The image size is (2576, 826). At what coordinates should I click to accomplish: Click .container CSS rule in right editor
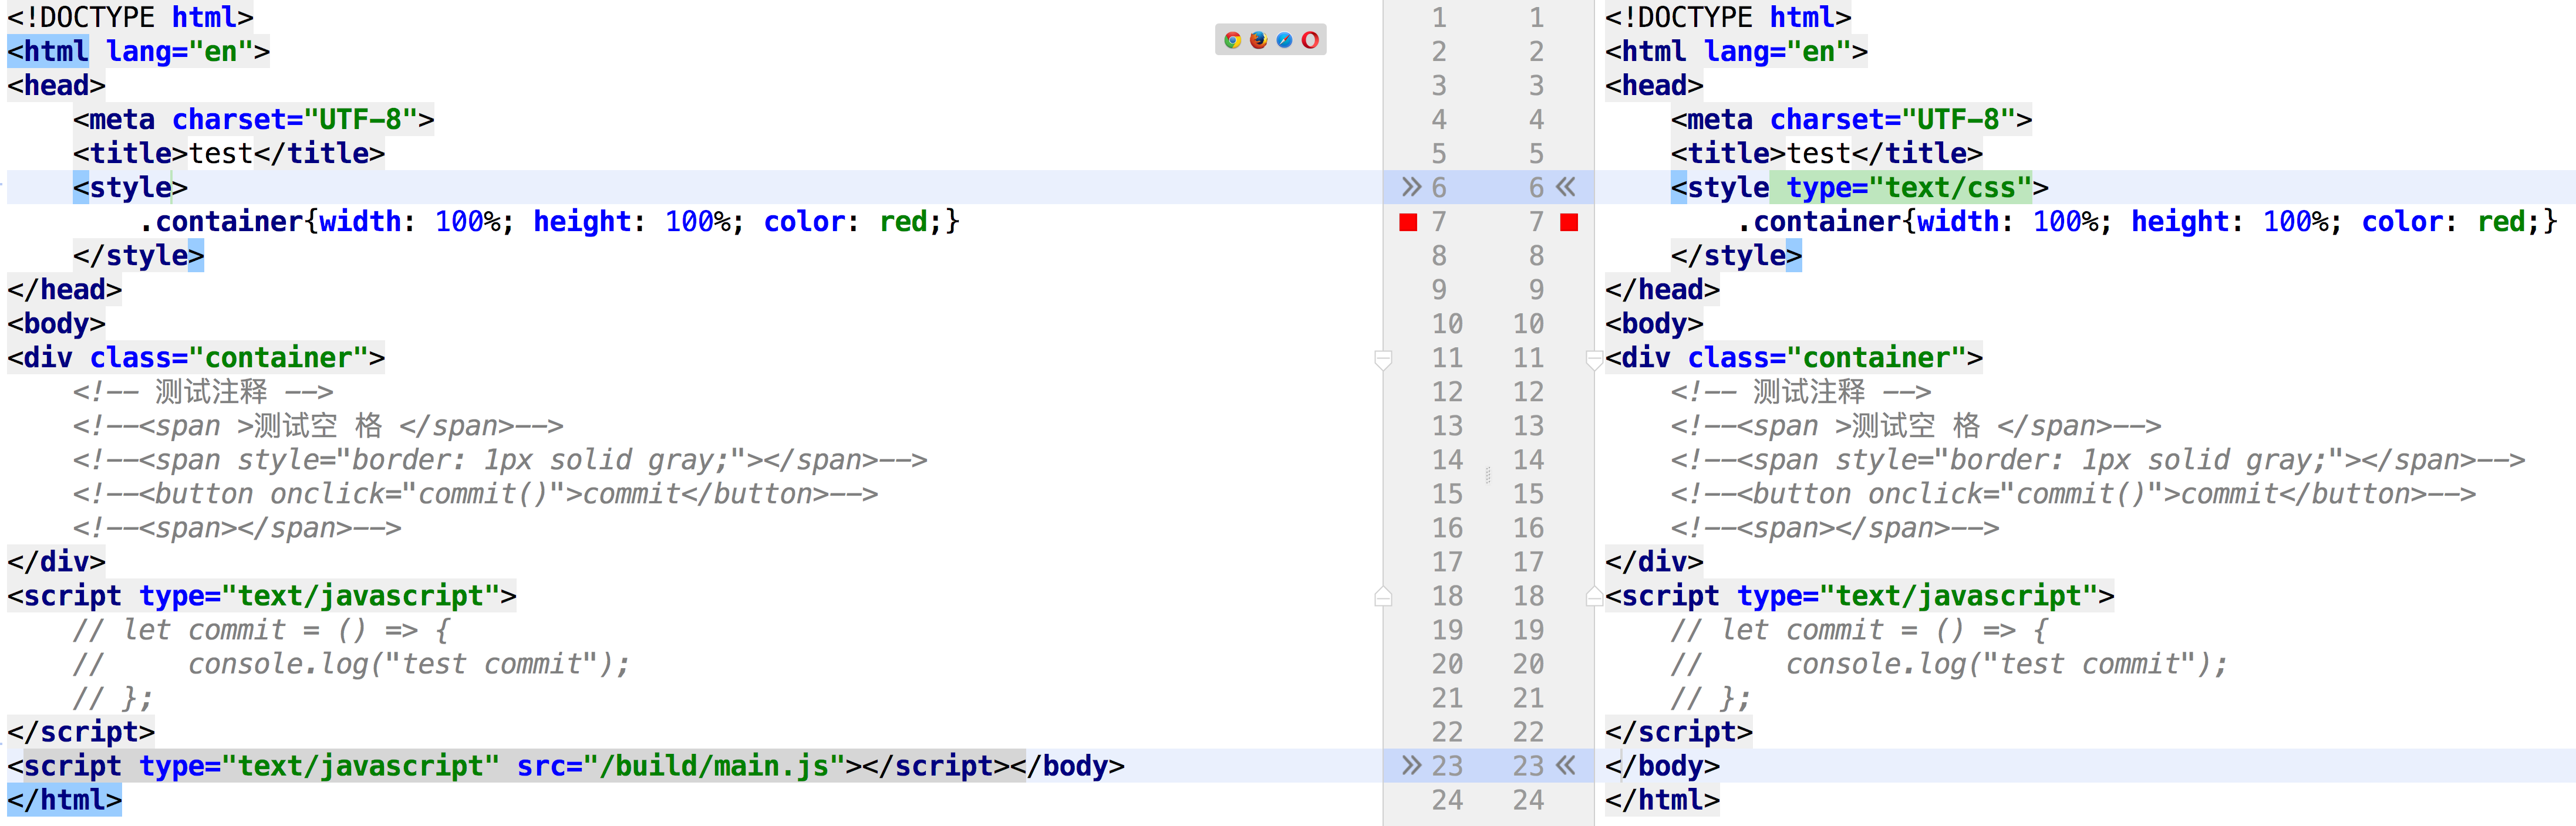coord(2147,222)
